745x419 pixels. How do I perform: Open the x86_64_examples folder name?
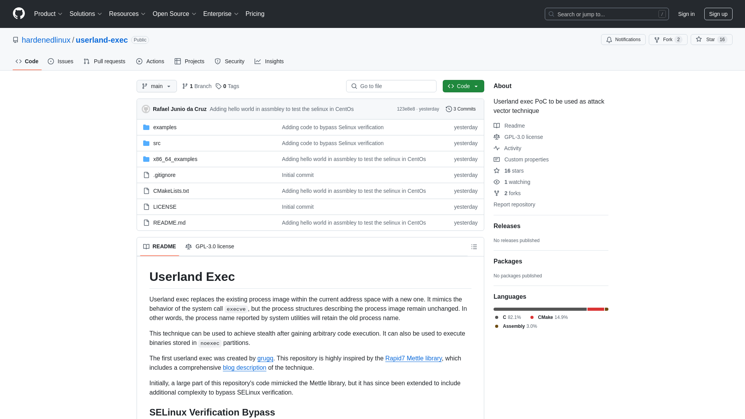pos(175,159)
